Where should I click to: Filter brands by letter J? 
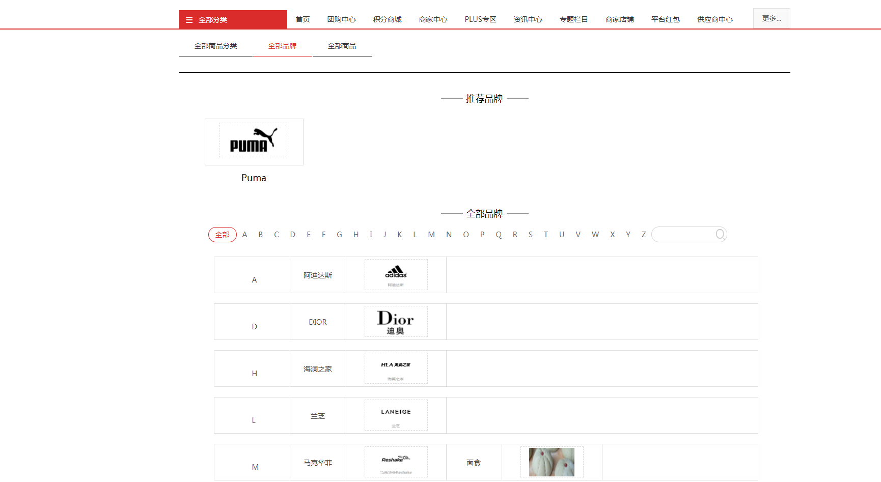pos(384,235)
